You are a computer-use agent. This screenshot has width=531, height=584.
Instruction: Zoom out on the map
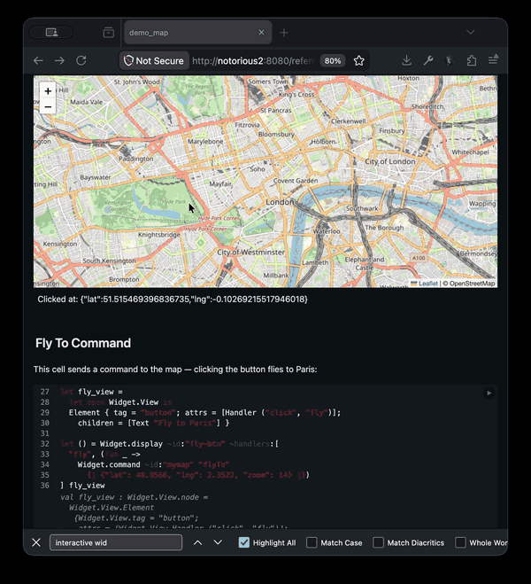48,106
